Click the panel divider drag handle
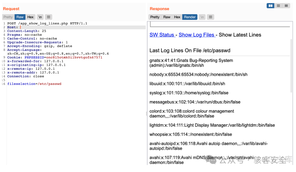 pos(146,114)
